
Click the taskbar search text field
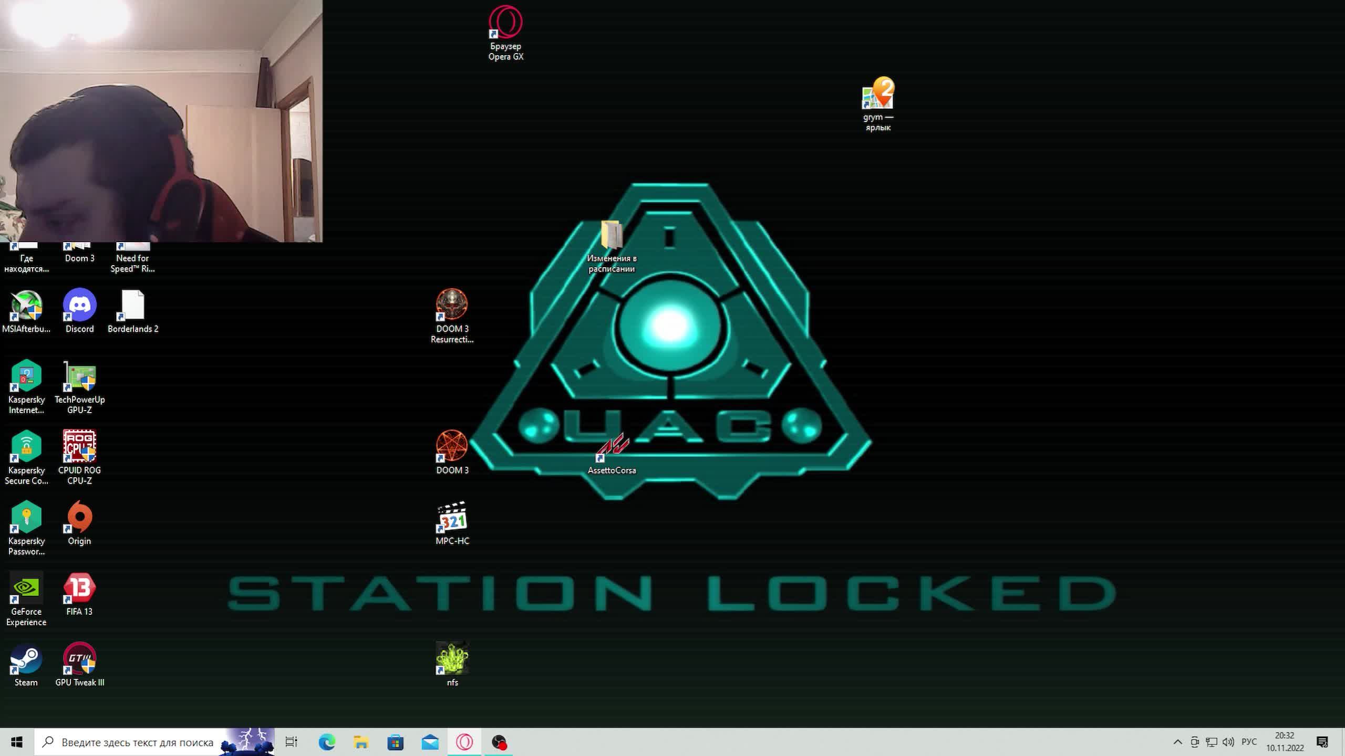137,742
